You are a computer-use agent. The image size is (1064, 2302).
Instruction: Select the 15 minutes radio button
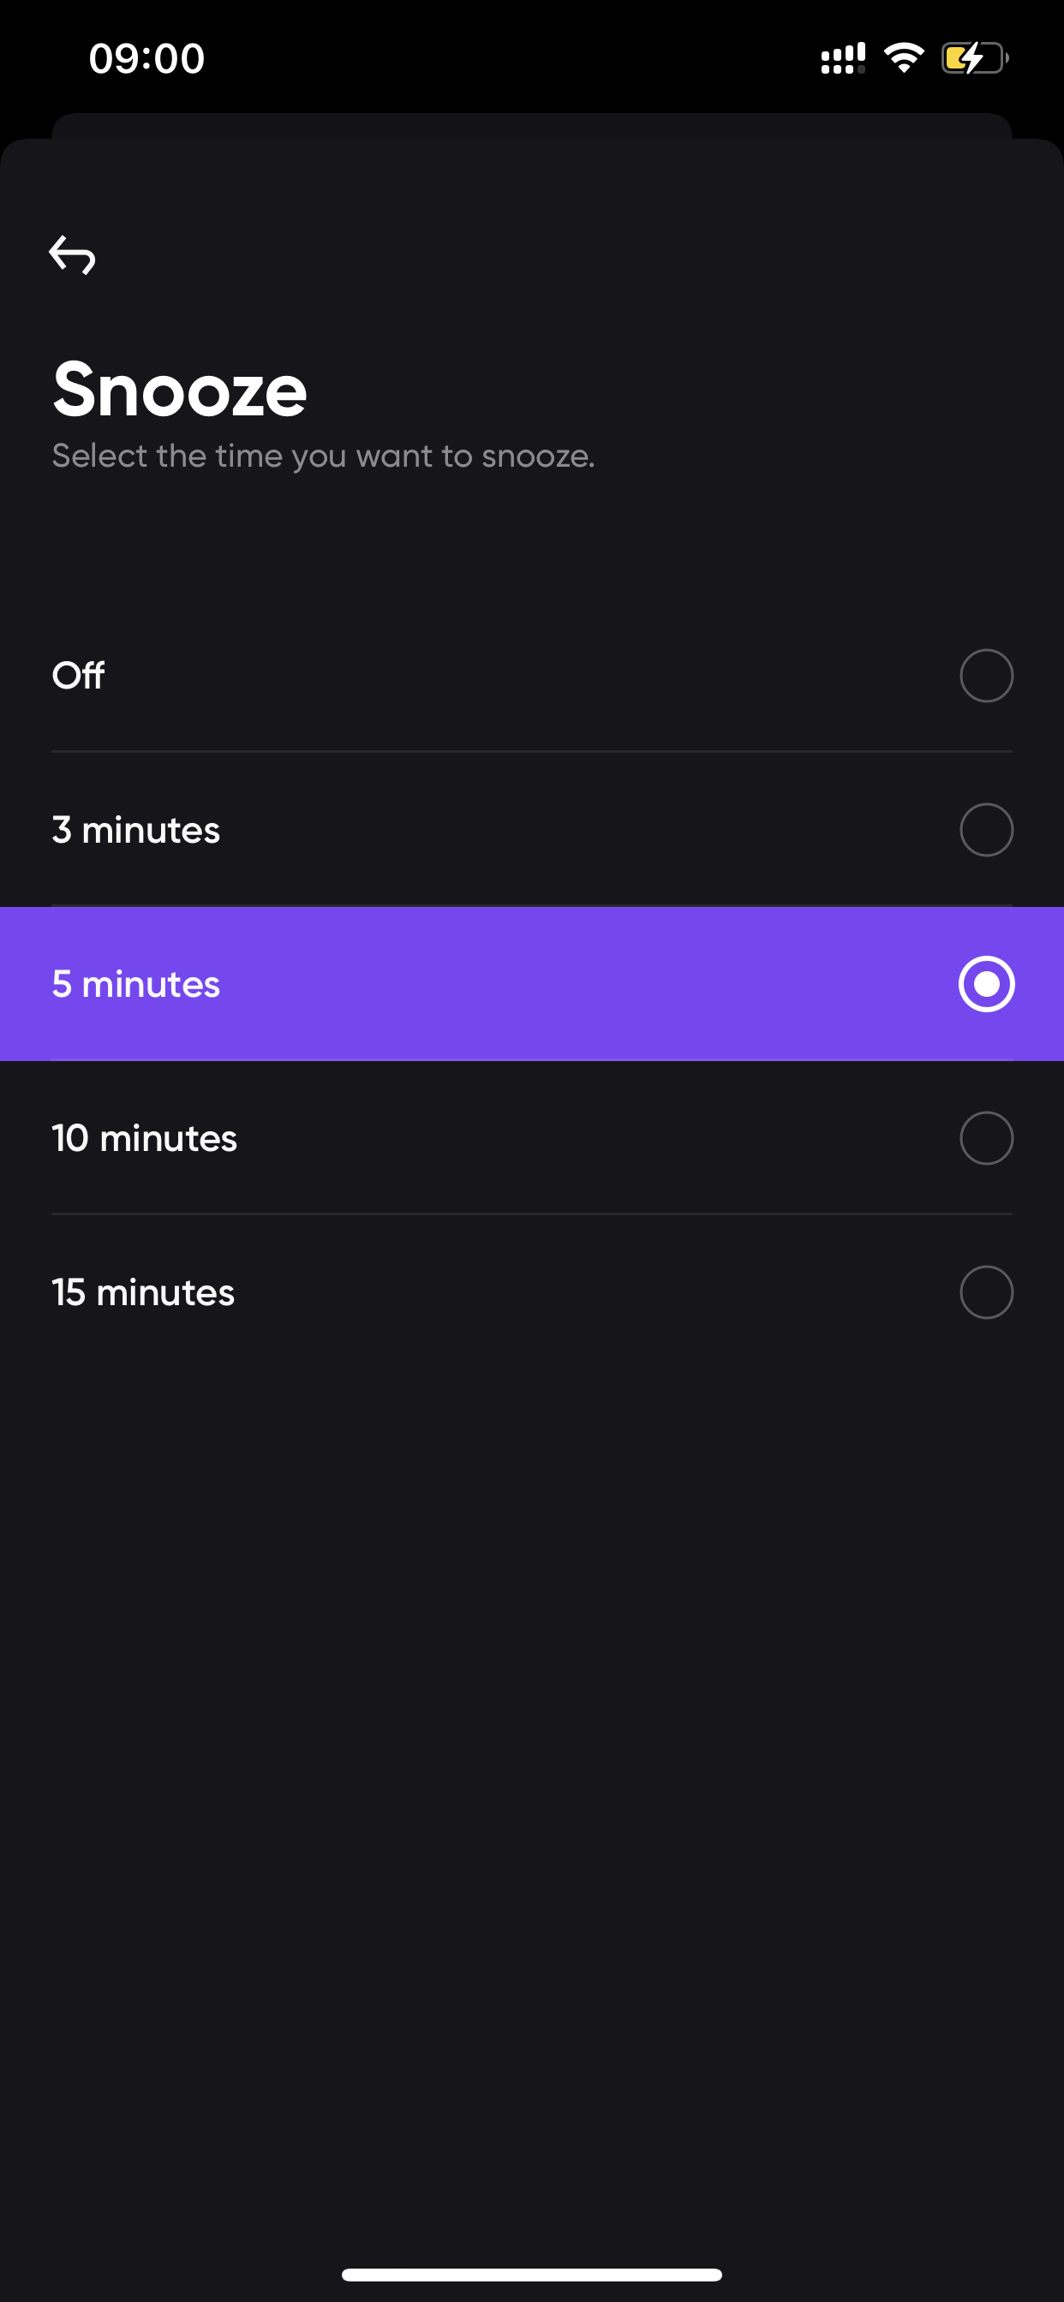coord(986,1292)
